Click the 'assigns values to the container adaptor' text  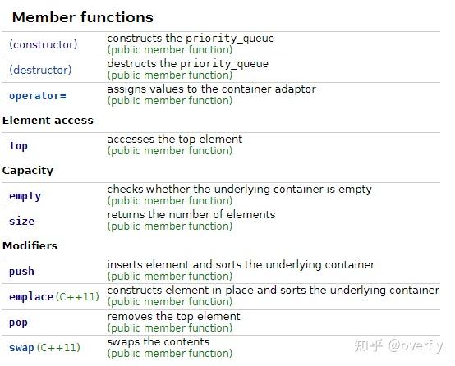pyautogui.click(x=212, y=89)
